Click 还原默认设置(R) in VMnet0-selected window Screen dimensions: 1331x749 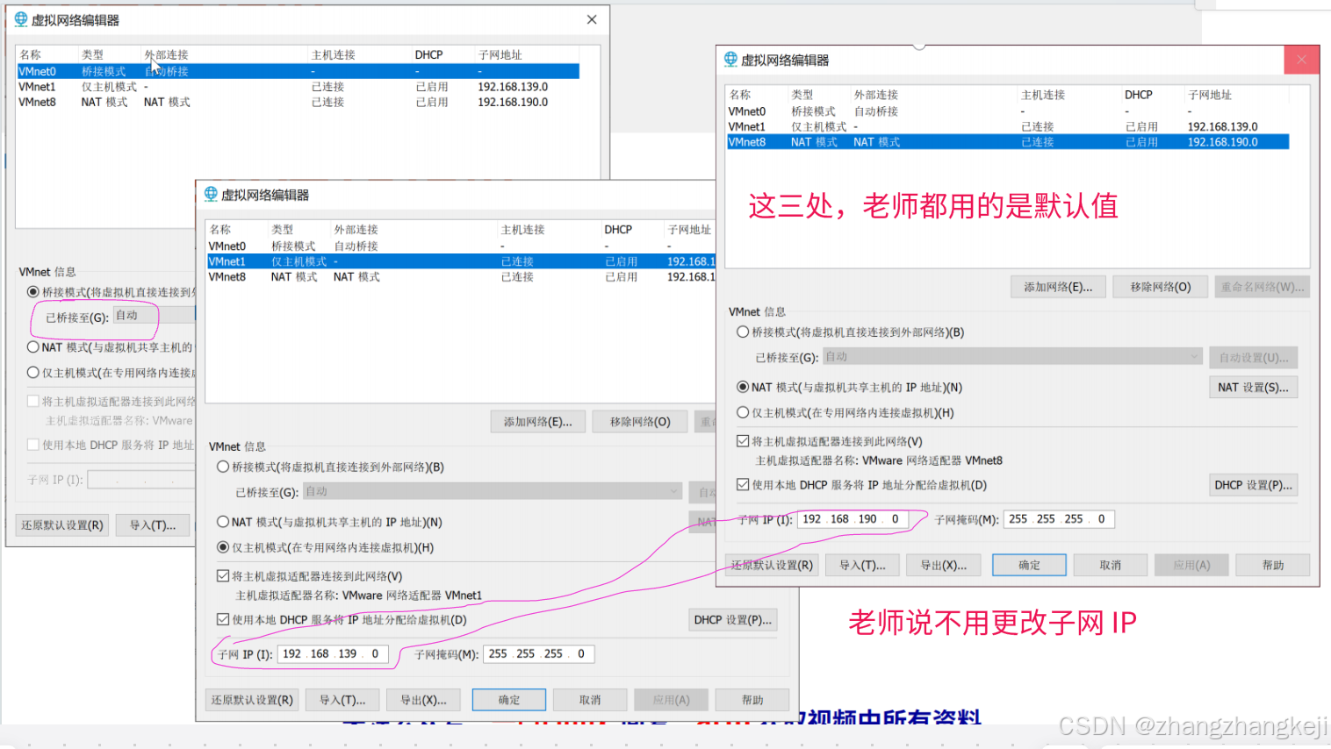click(x=62, y=525)
